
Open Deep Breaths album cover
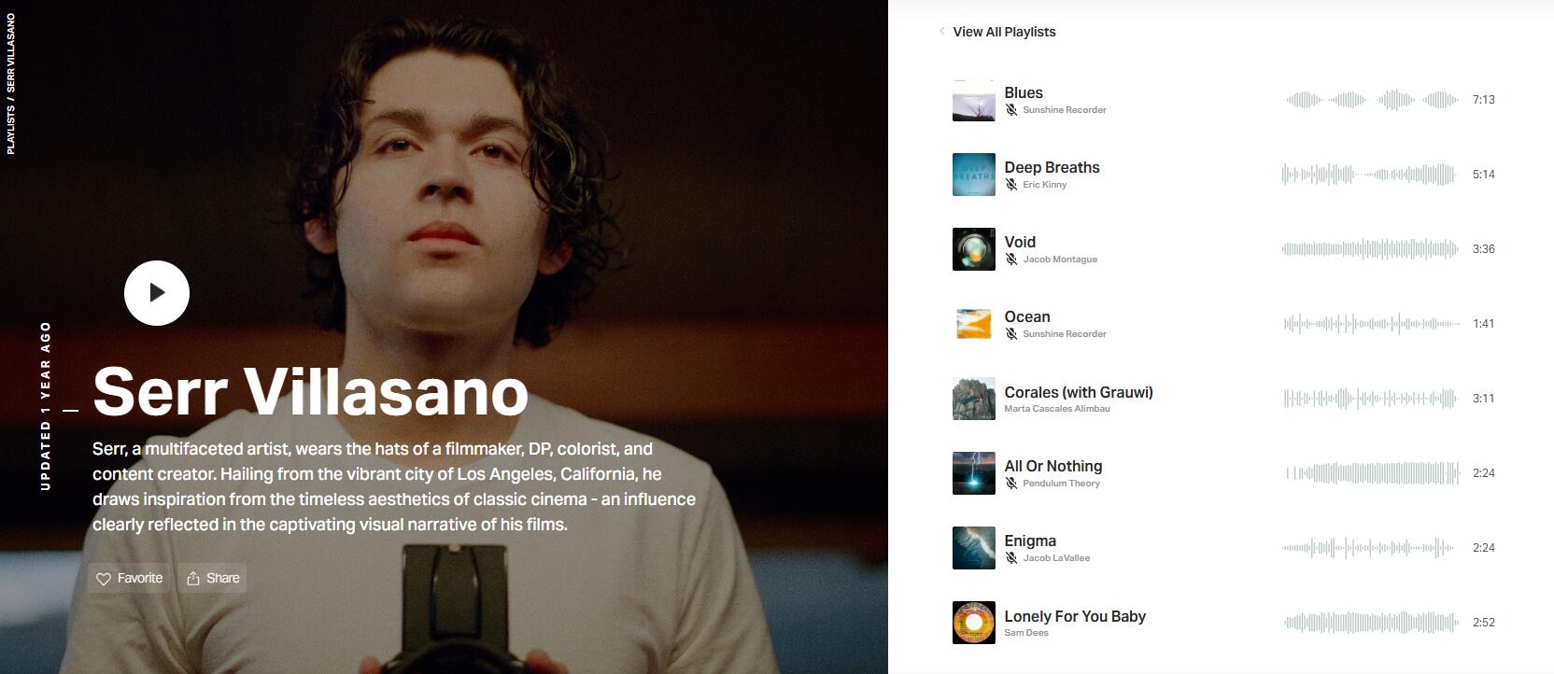point(973,175)
